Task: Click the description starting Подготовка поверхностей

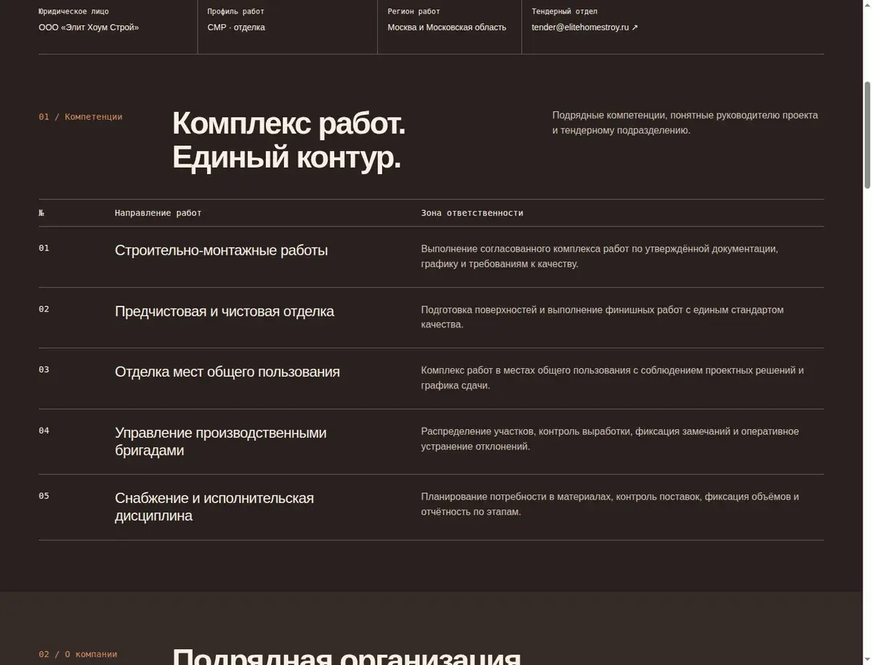Action: pyautogui.click(x=602, y=317)
